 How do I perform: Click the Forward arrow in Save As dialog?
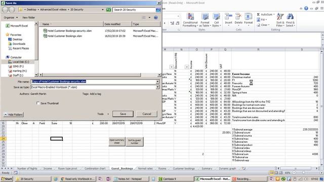[12, 10]
